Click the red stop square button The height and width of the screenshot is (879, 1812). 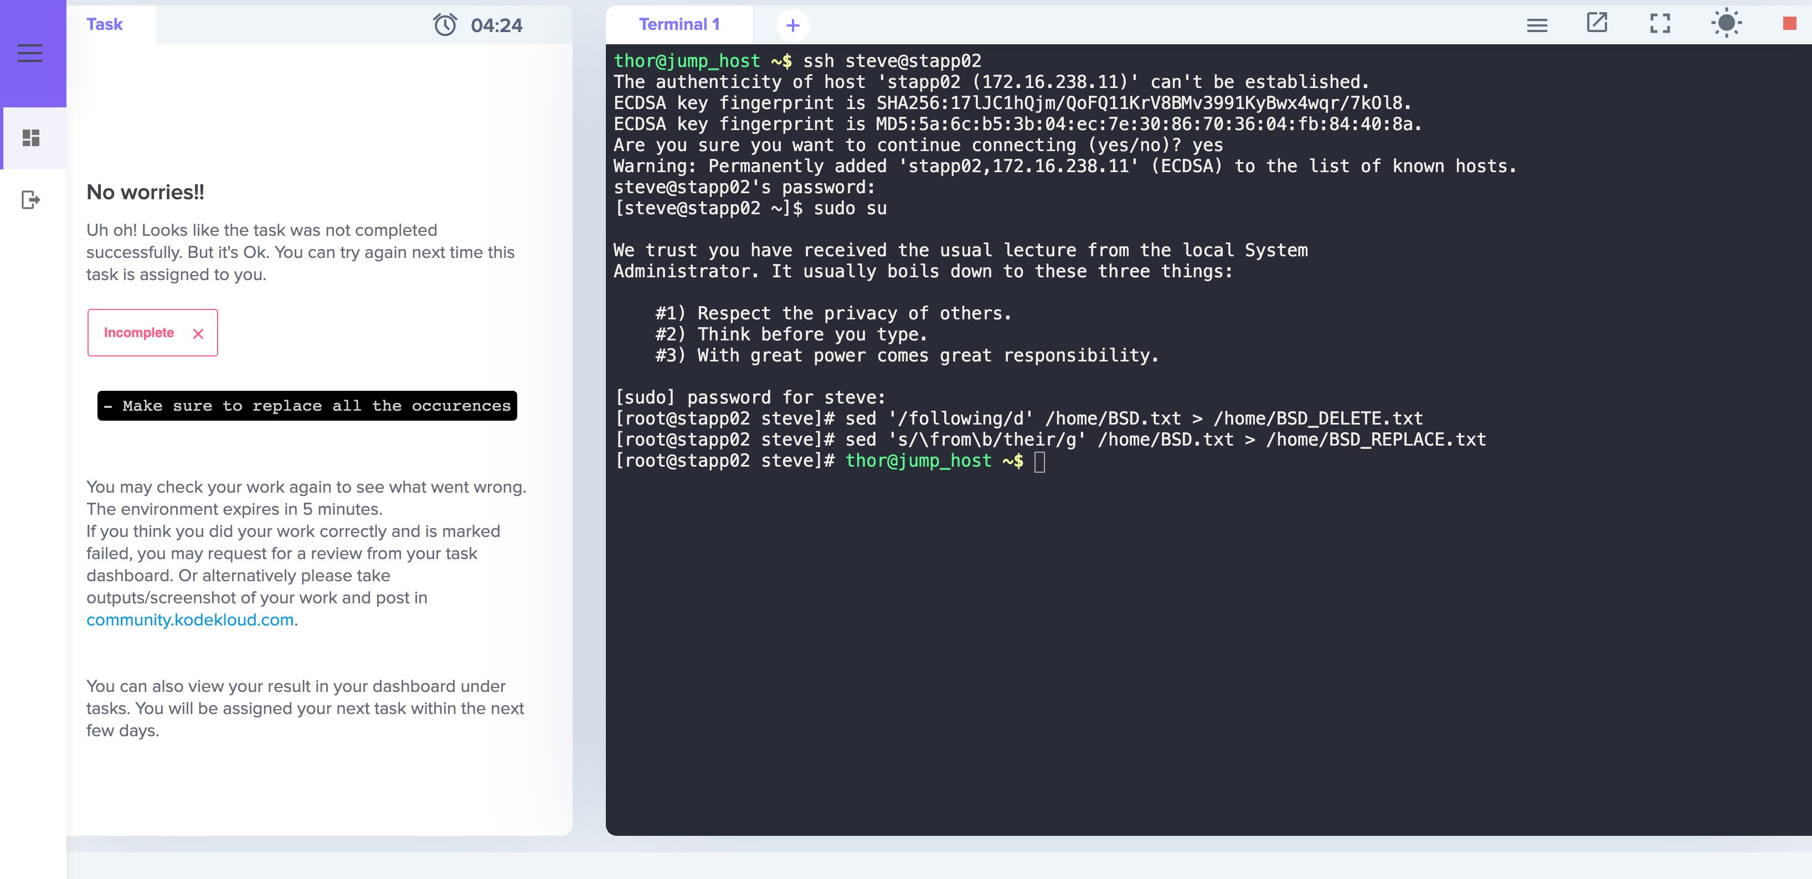pyautogui.click(x=1789, y=24)
